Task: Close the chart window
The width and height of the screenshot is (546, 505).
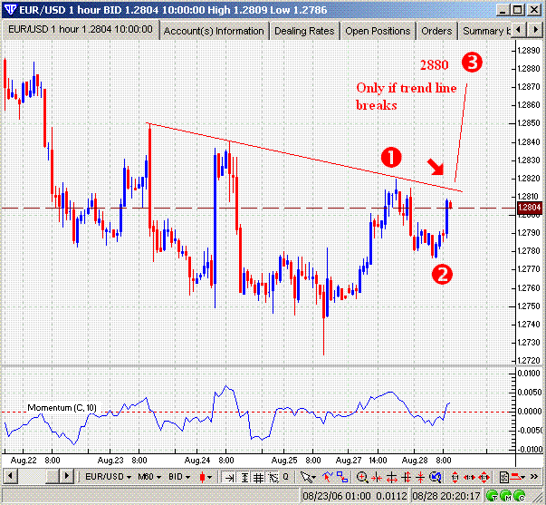Action: point(534,10)
